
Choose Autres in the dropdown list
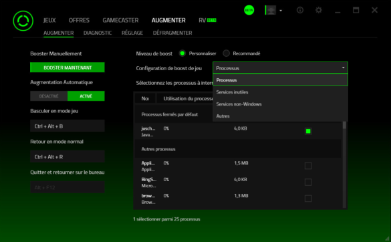280,116
